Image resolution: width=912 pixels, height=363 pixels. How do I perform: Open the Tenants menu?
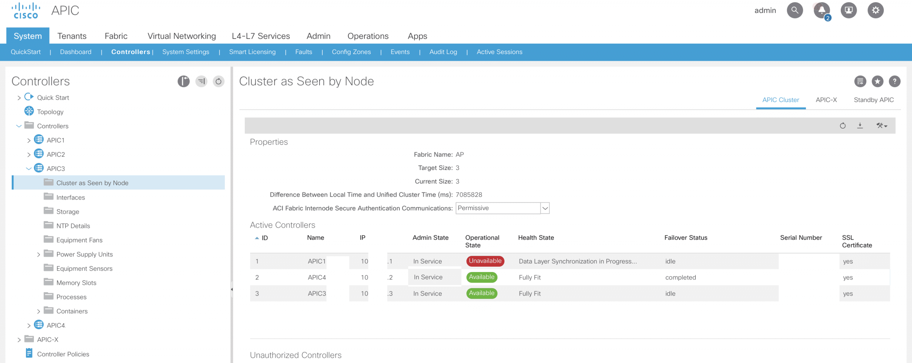tap(72, 36)
